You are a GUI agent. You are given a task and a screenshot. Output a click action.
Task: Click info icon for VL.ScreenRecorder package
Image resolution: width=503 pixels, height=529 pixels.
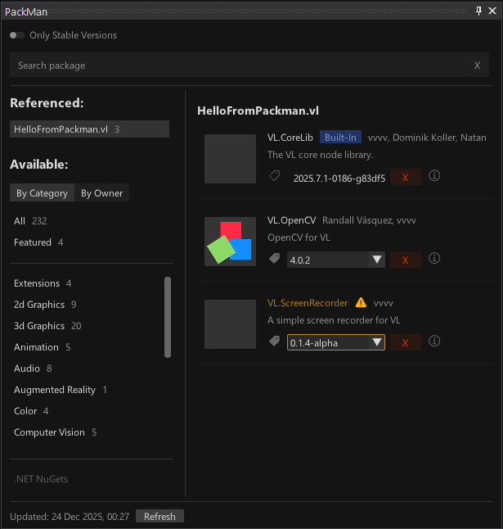pos(434,341)
